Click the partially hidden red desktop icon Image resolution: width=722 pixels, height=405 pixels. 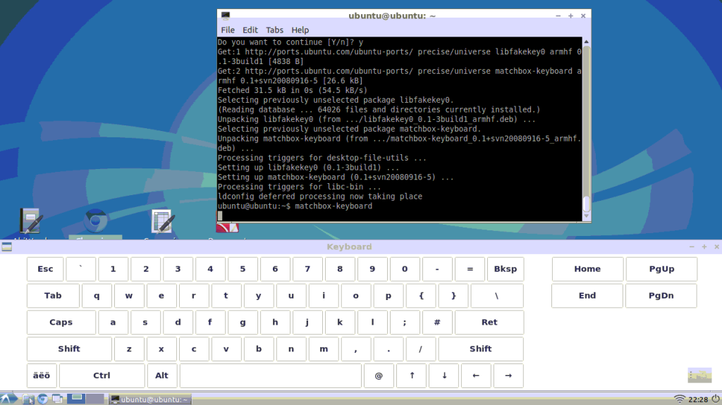(228, 228)
